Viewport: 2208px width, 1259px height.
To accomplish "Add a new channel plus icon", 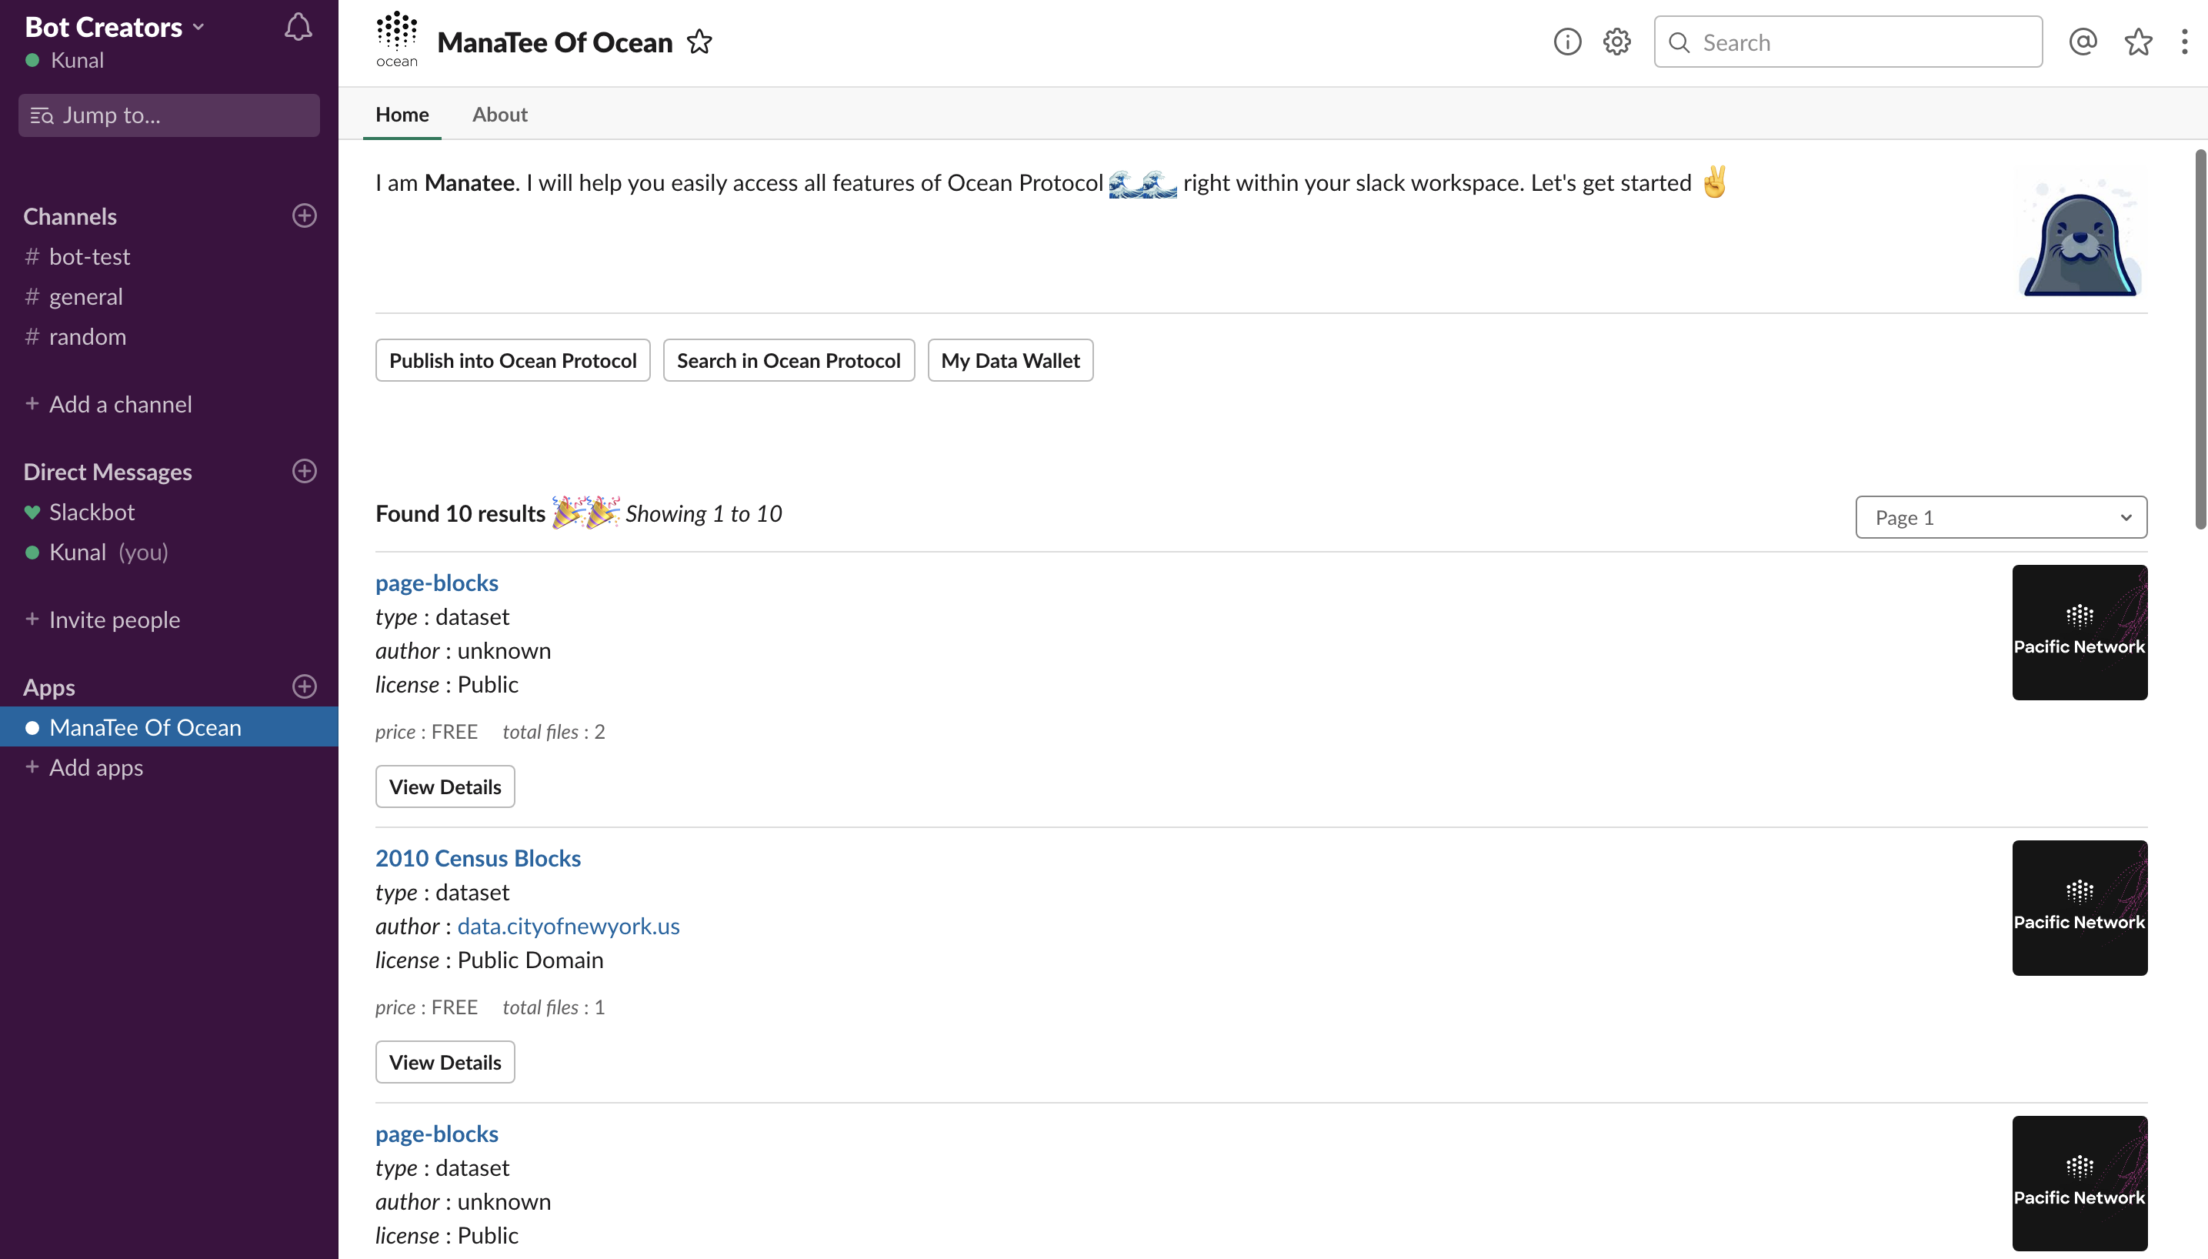I will [304, 215].
